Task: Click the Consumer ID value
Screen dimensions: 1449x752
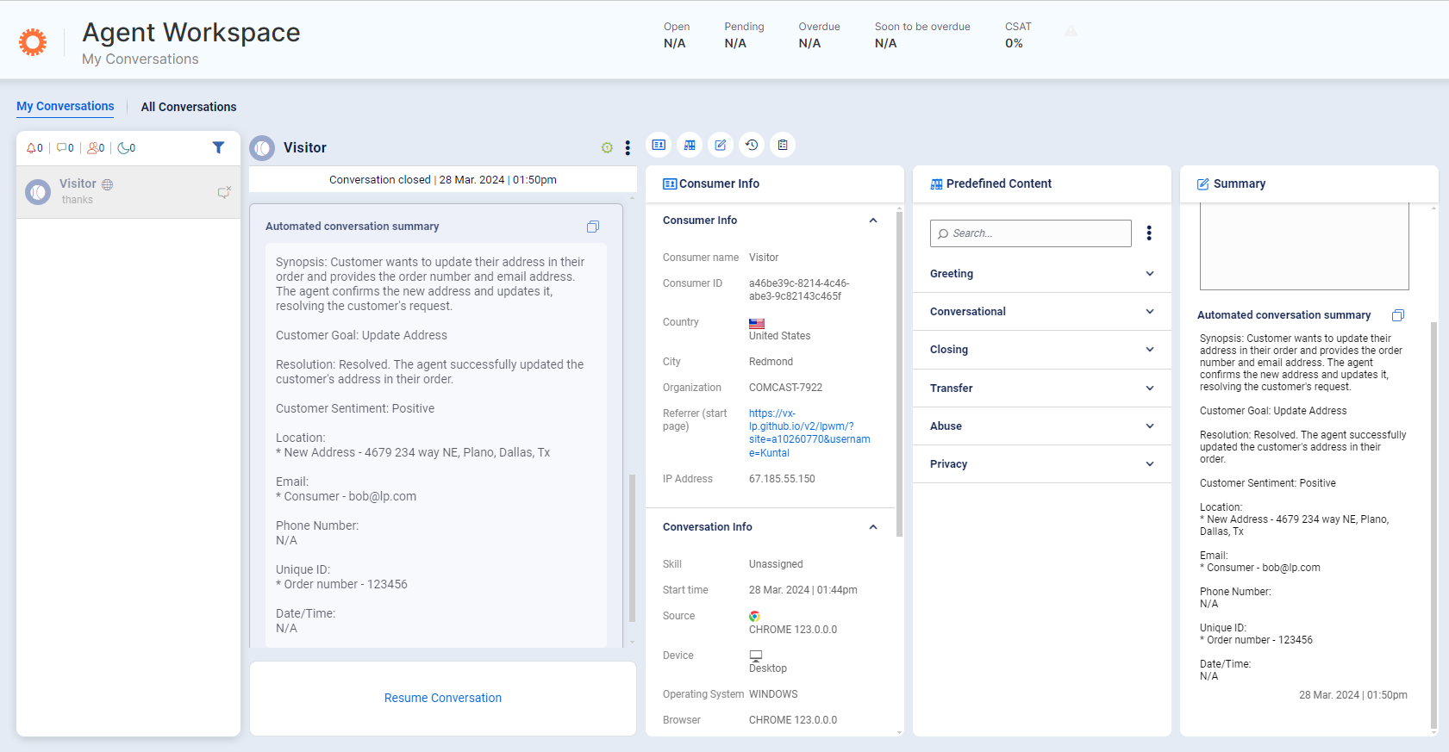Action: pos(799,289)
